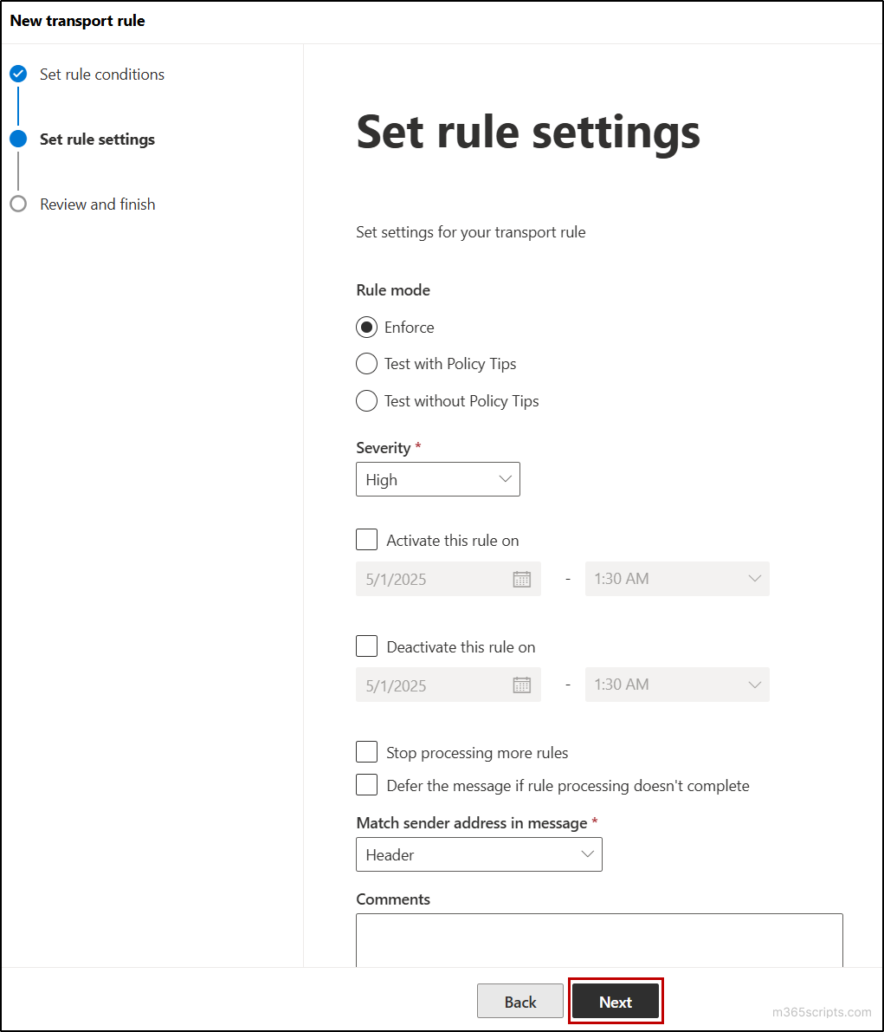Check Defer the message if processing doesn't complete
This screenshot has width=884, height=1032.
366,784
